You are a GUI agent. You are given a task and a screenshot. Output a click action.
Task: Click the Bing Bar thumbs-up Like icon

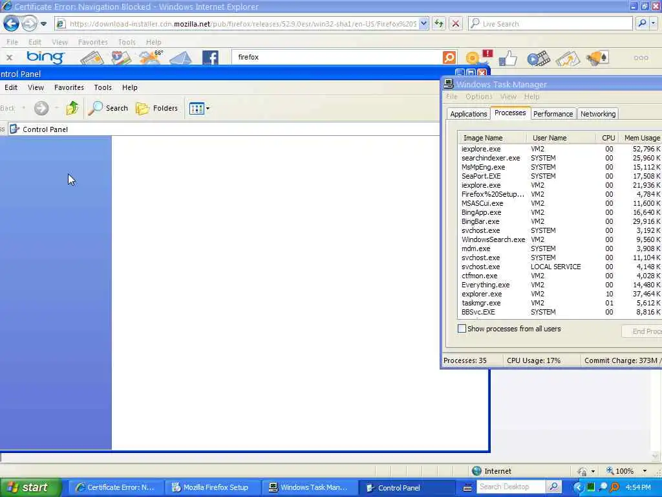point(507,58)
